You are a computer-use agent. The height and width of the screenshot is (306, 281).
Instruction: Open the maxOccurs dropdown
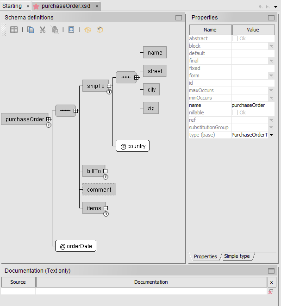click(271, 90)
